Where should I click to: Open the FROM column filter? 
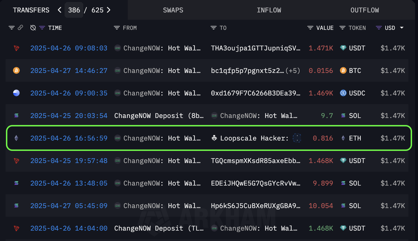click(117, 28)
